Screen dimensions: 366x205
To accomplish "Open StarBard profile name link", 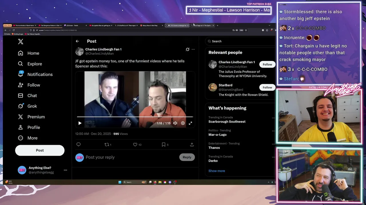I will pyautogui.click(x=225, y=85).
